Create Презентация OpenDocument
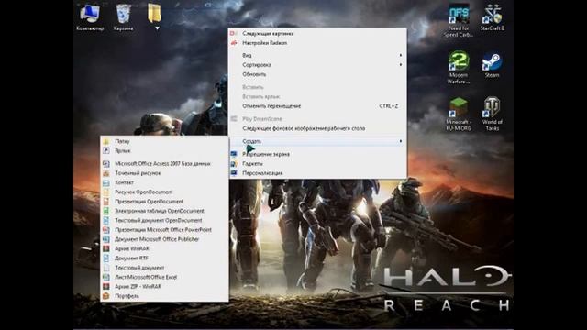The image size is (587, 330). 164,202
